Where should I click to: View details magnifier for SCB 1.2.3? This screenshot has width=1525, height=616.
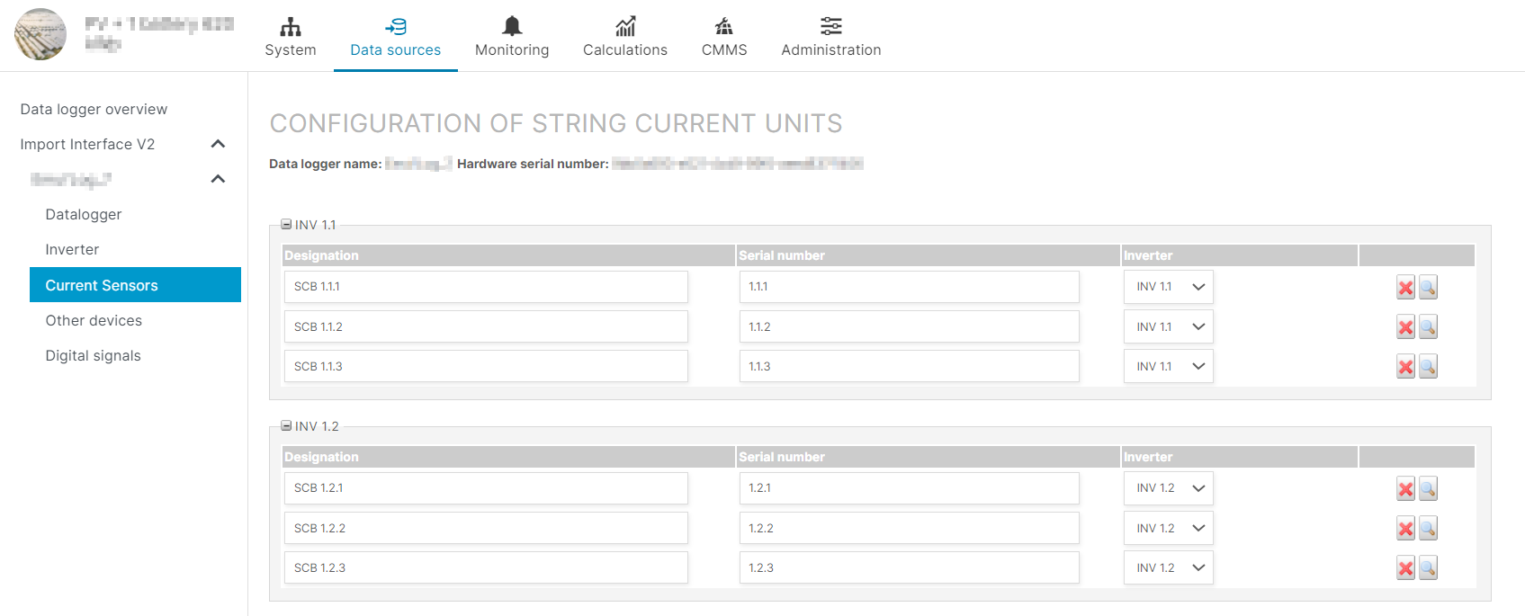point(1428,568)
